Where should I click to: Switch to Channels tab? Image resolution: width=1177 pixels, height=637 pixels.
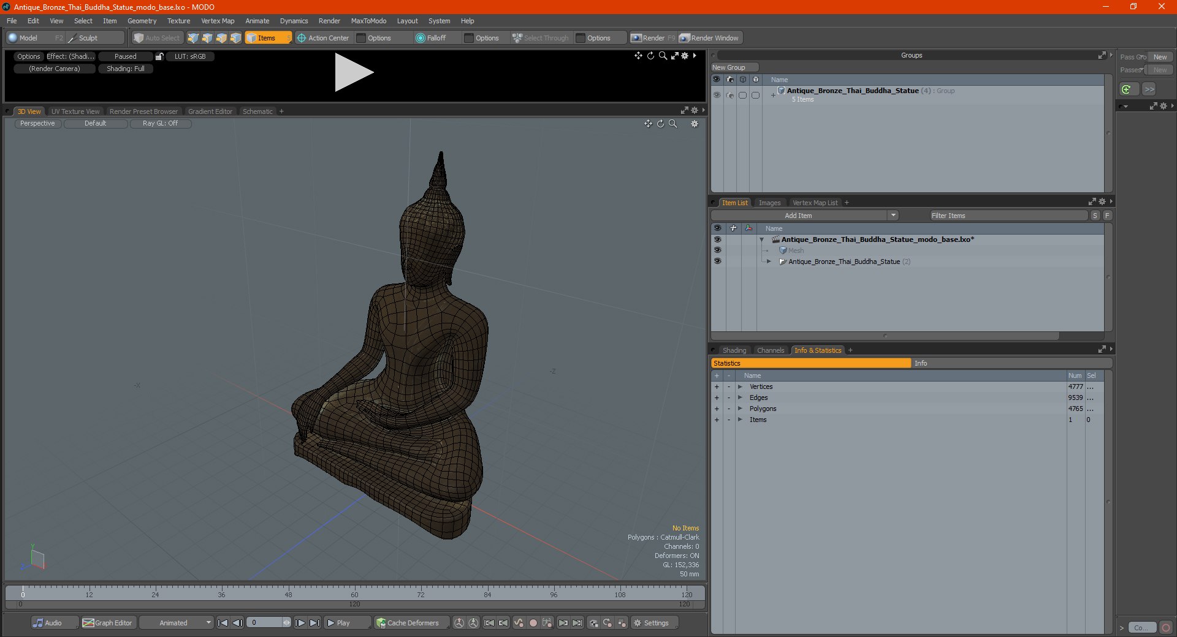tap(771, 350)
